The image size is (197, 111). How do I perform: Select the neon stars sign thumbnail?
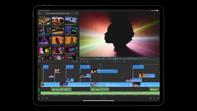pos(71,50)
